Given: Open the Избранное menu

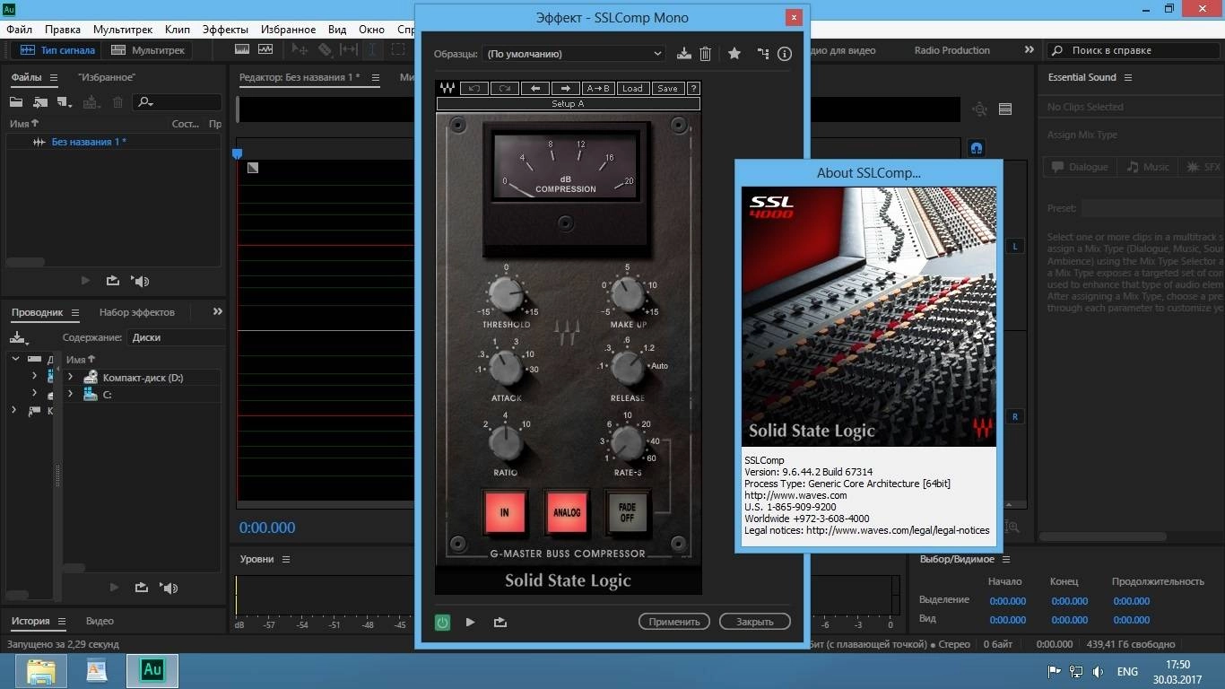Looking at the screenshot, I should (x=288, y=30).
